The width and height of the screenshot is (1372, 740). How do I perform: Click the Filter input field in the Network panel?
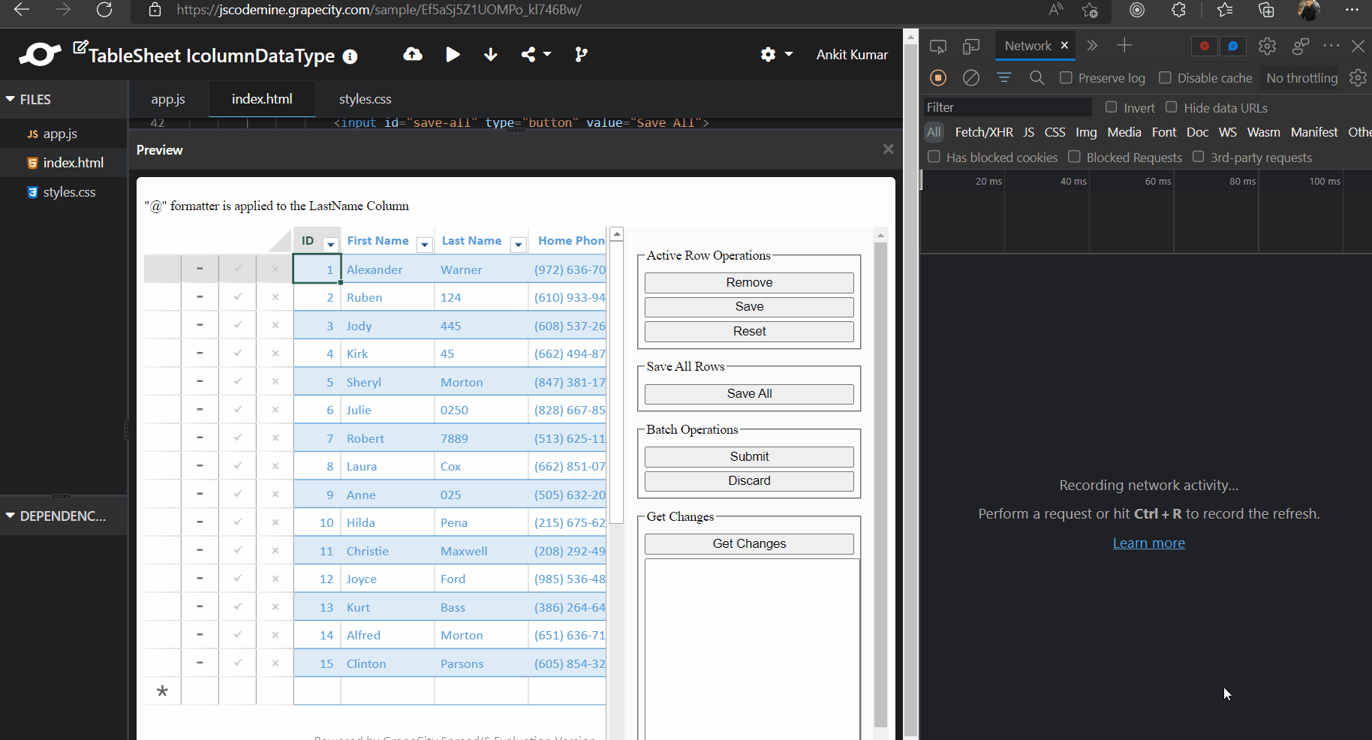[x=1006, y=107]
